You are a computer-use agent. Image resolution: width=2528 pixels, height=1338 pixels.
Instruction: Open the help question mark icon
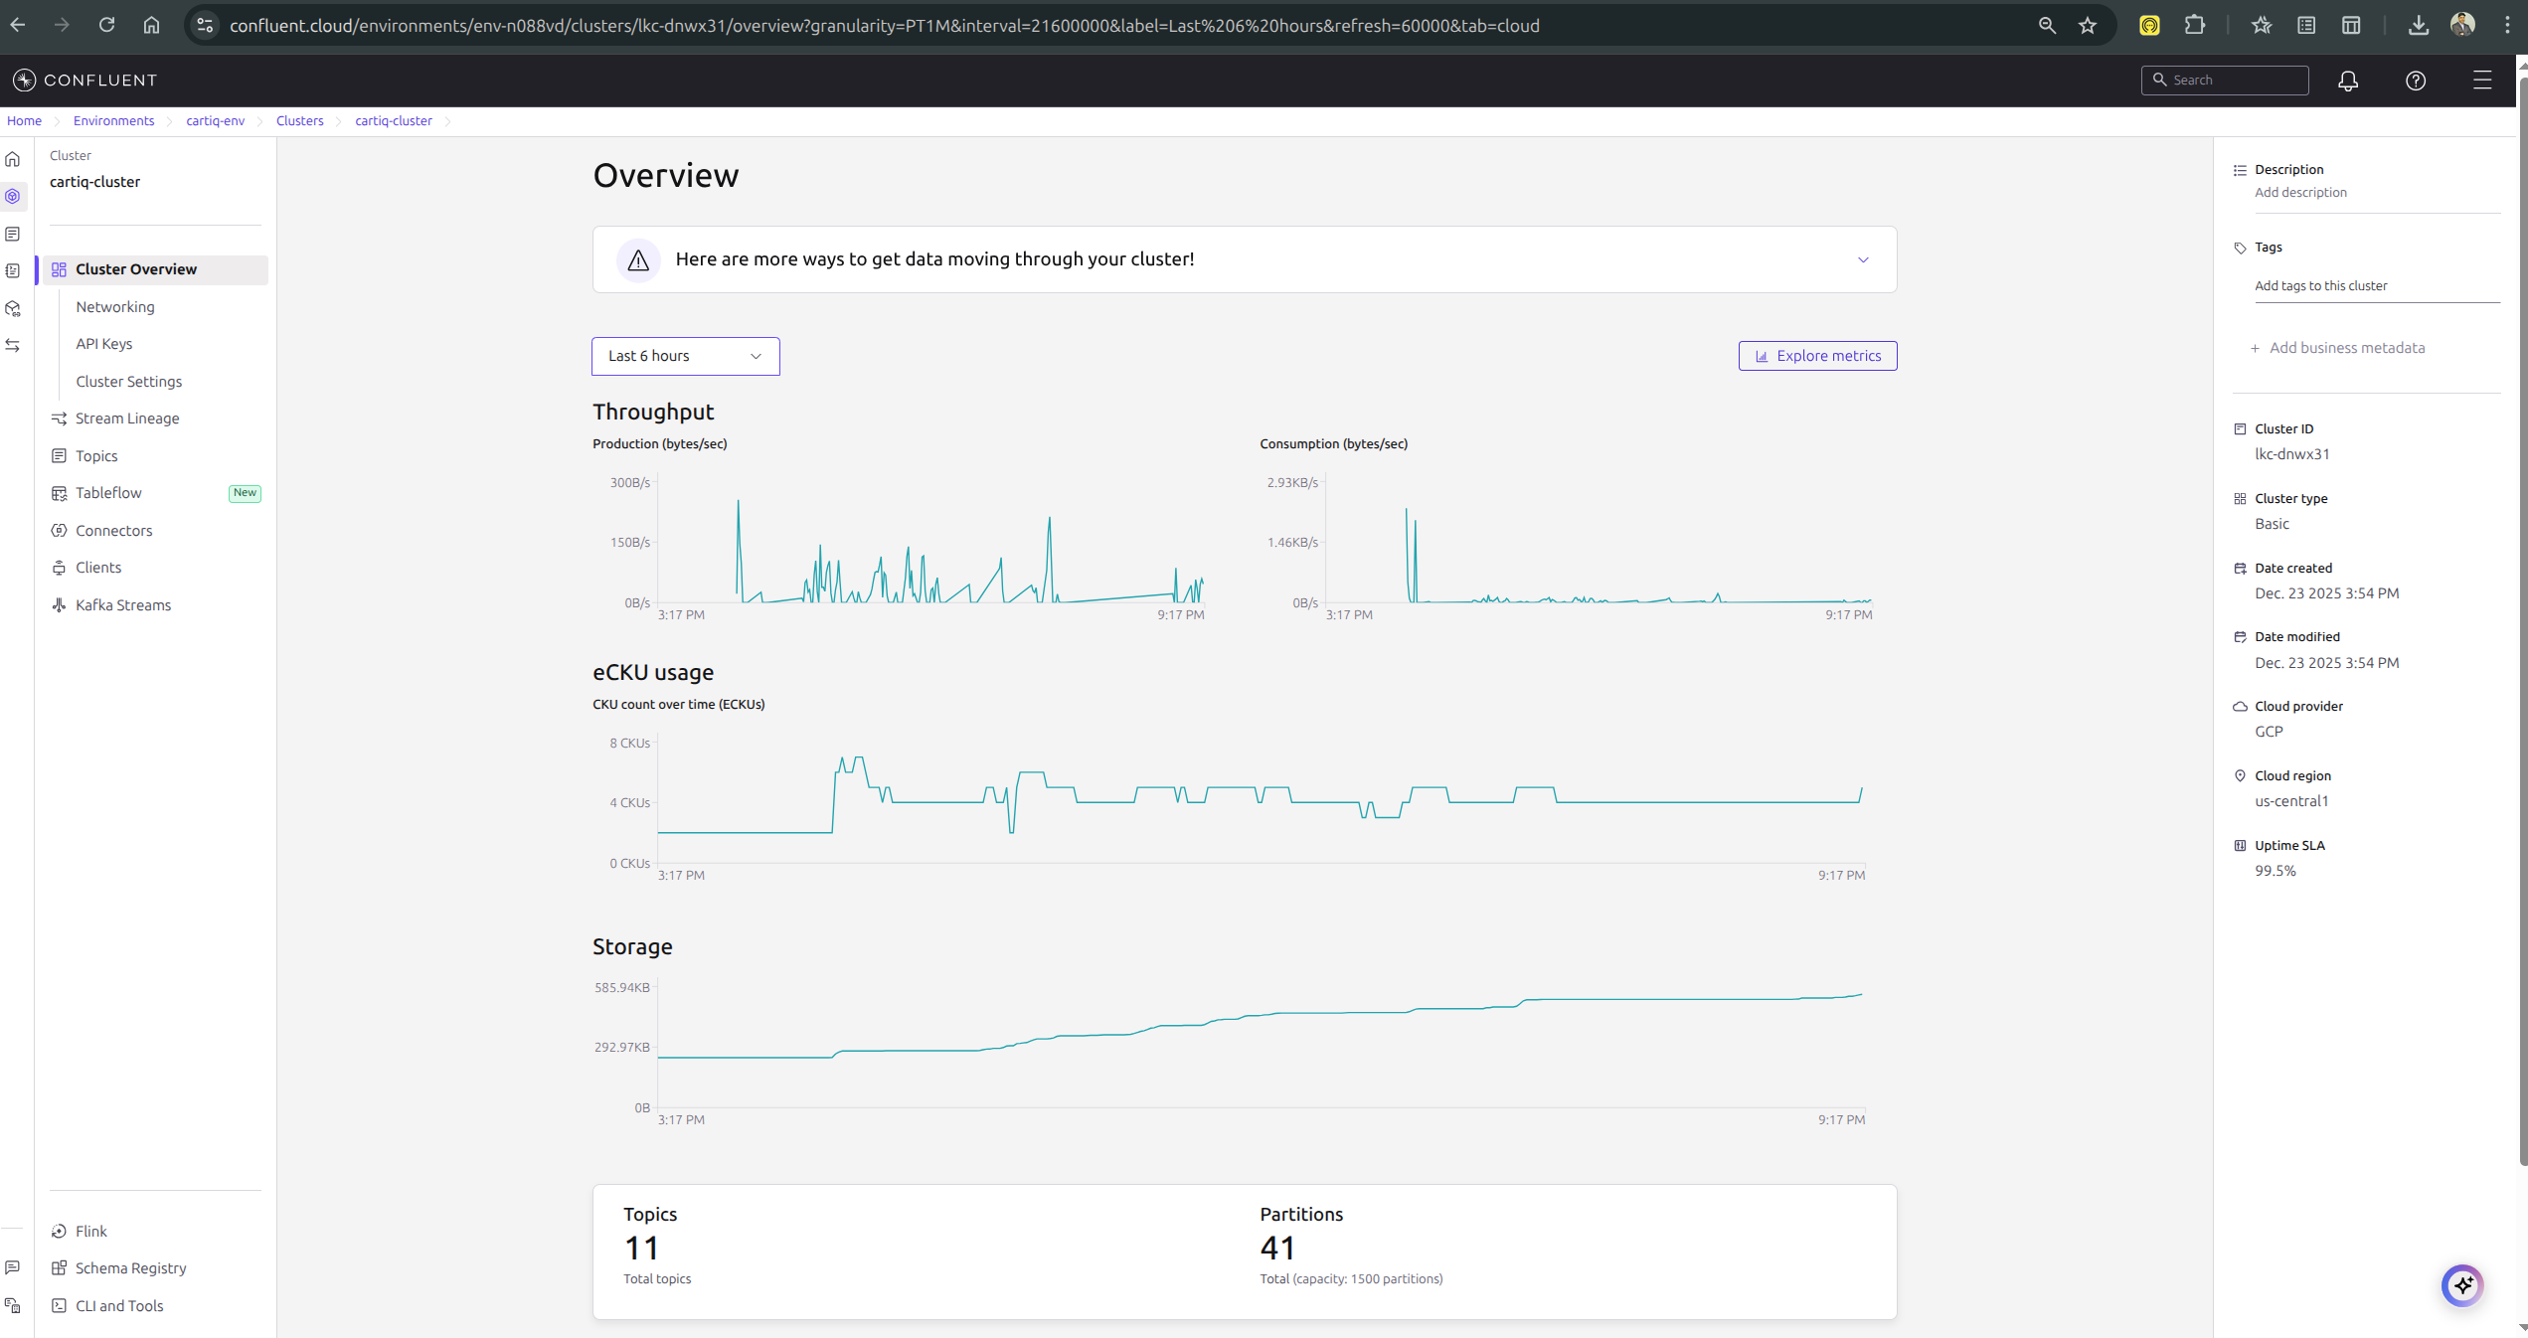tap(2415, 81)
